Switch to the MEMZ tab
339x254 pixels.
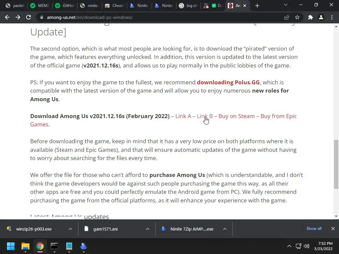(x=40, y=6)
